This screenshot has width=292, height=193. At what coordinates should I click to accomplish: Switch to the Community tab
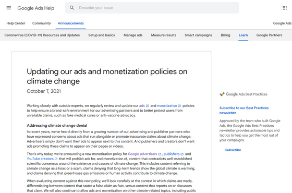42,23
